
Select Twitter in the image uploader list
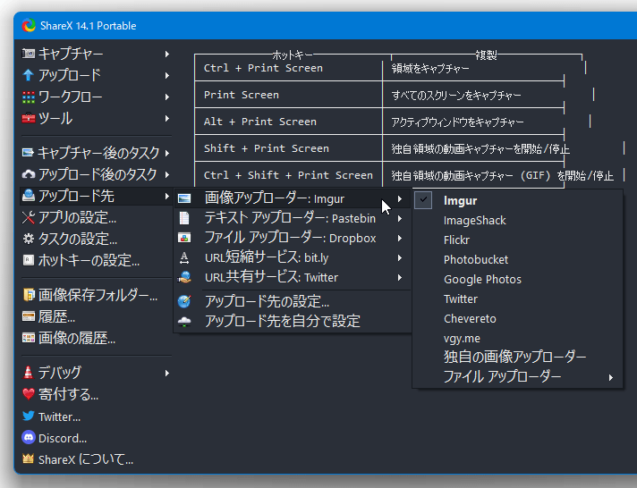pos(517,299)
